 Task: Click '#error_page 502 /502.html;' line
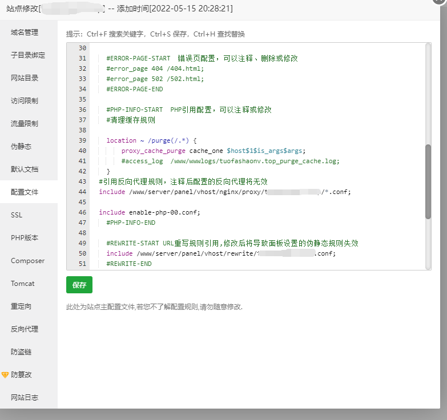pos(155,79)
